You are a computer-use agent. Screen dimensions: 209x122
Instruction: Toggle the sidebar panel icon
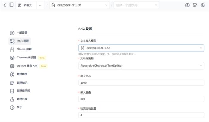(11, 5)
